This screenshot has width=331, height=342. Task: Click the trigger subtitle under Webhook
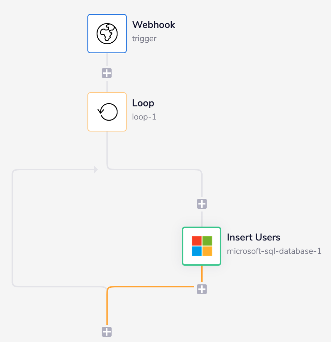144,39
